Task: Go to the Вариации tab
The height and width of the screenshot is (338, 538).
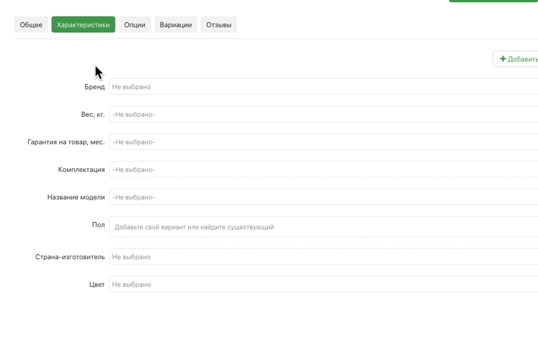Action: coord(175,25)
